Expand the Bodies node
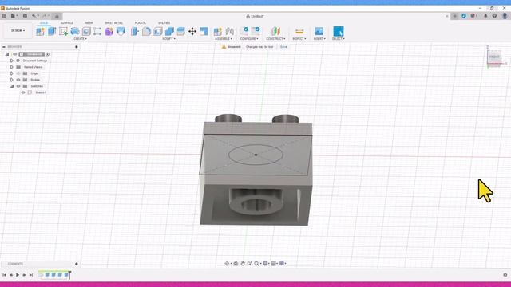The image size is (511, 287). (x=12, y=80)
